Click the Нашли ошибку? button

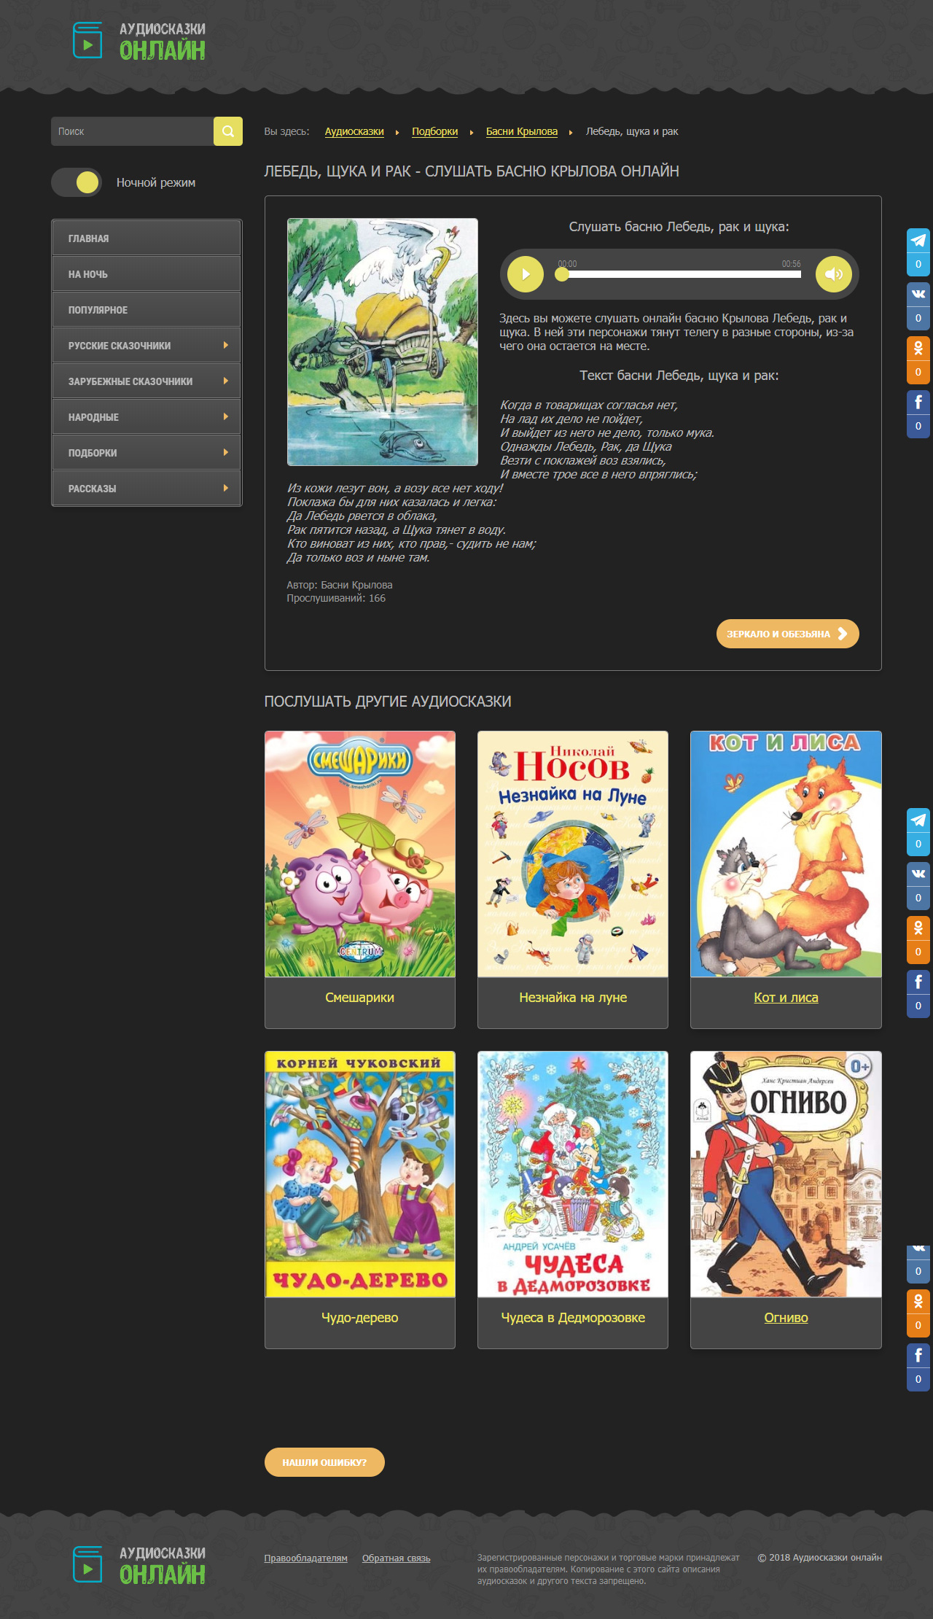point(324,1462)
